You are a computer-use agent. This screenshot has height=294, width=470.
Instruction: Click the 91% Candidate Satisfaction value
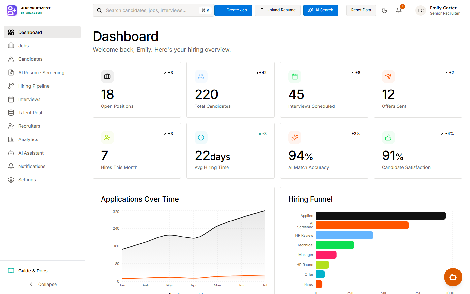coord(393,155)
